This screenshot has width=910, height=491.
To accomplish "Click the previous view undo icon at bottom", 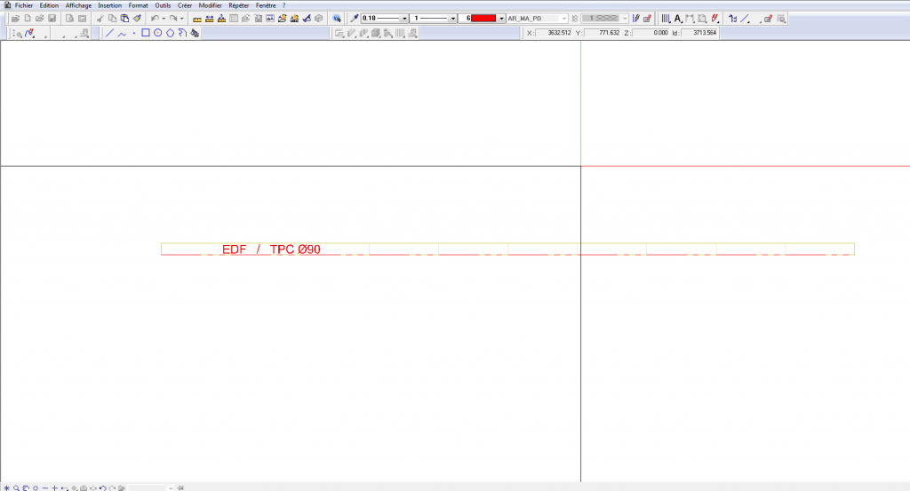I will click(x=103, y=488).
